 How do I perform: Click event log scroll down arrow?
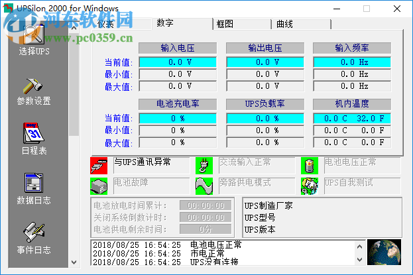tap(359, 260)
